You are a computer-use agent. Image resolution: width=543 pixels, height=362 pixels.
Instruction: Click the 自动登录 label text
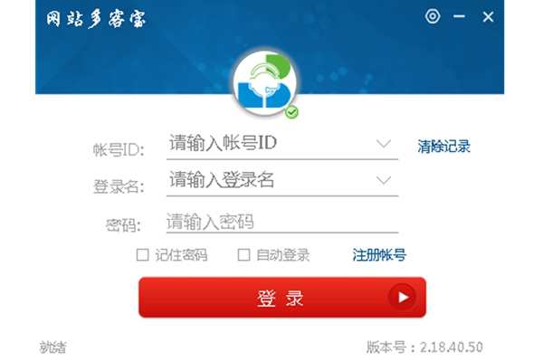282,255
